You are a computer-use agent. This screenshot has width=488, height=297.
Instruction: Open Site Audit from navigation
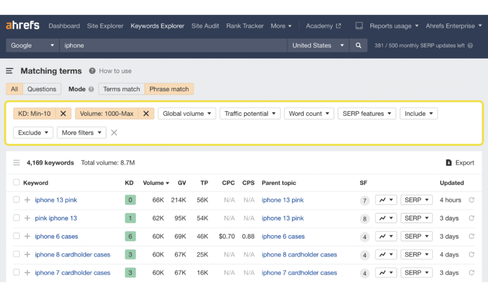(205, 26)
